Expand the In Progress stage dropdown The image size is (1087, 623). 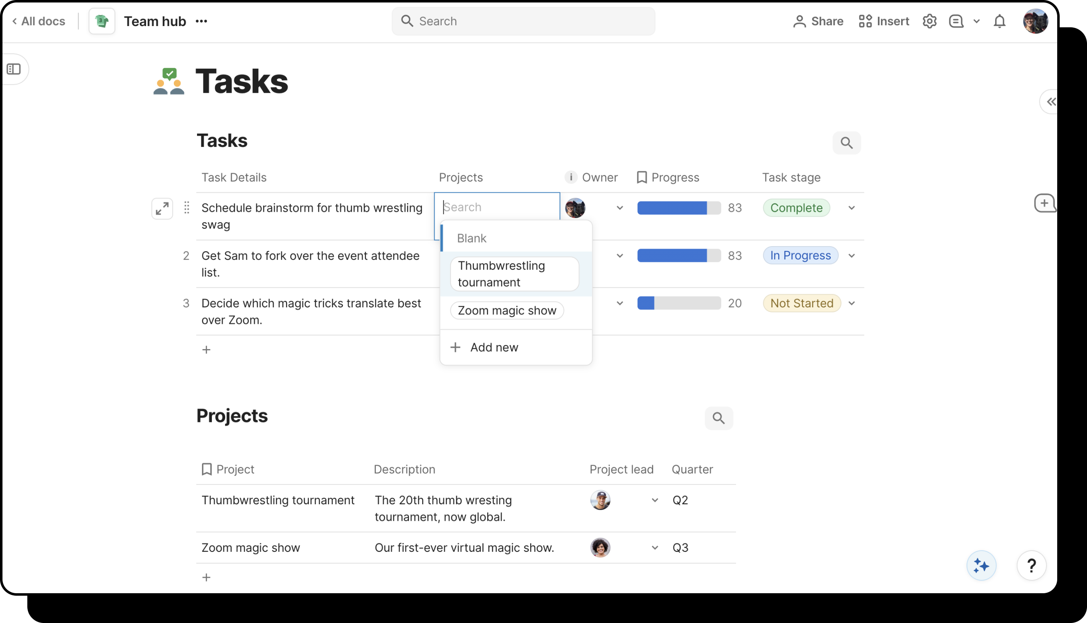pos(851,256)
